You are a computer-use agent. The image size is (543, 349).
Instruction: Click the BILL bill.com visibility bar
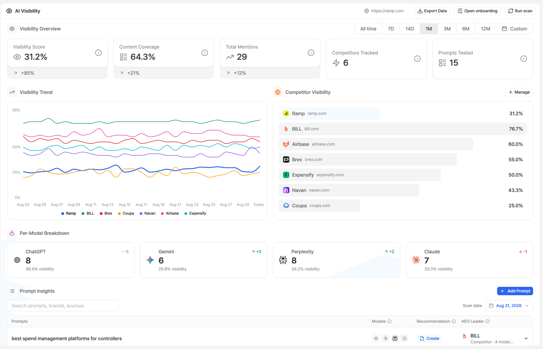(403, 129)
